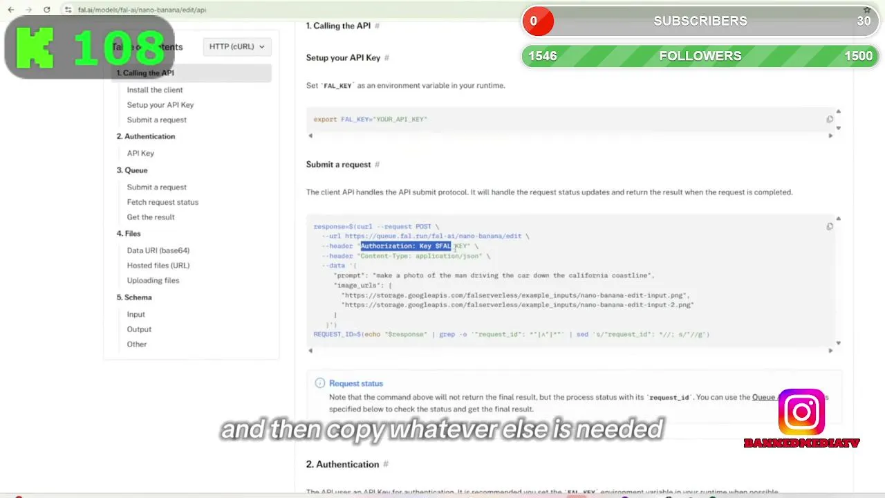Click the 'REQUEST_ID=$(echo "$response"' code line
The height and width of the screenshot is (498, 885).
pyautogui.click(x=512, y=335)
